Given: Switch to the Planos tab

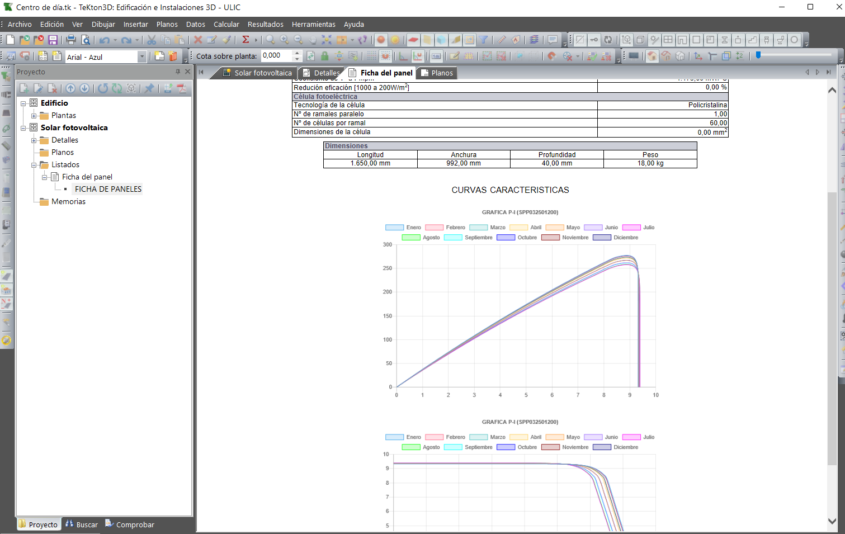Looking at the screenshot, I should pos(437,73).
